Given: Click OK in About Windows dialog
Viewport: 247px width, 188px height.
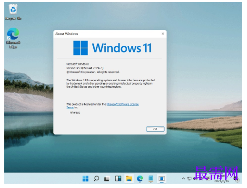Looking at the screenshot, I should coord(155,129).
